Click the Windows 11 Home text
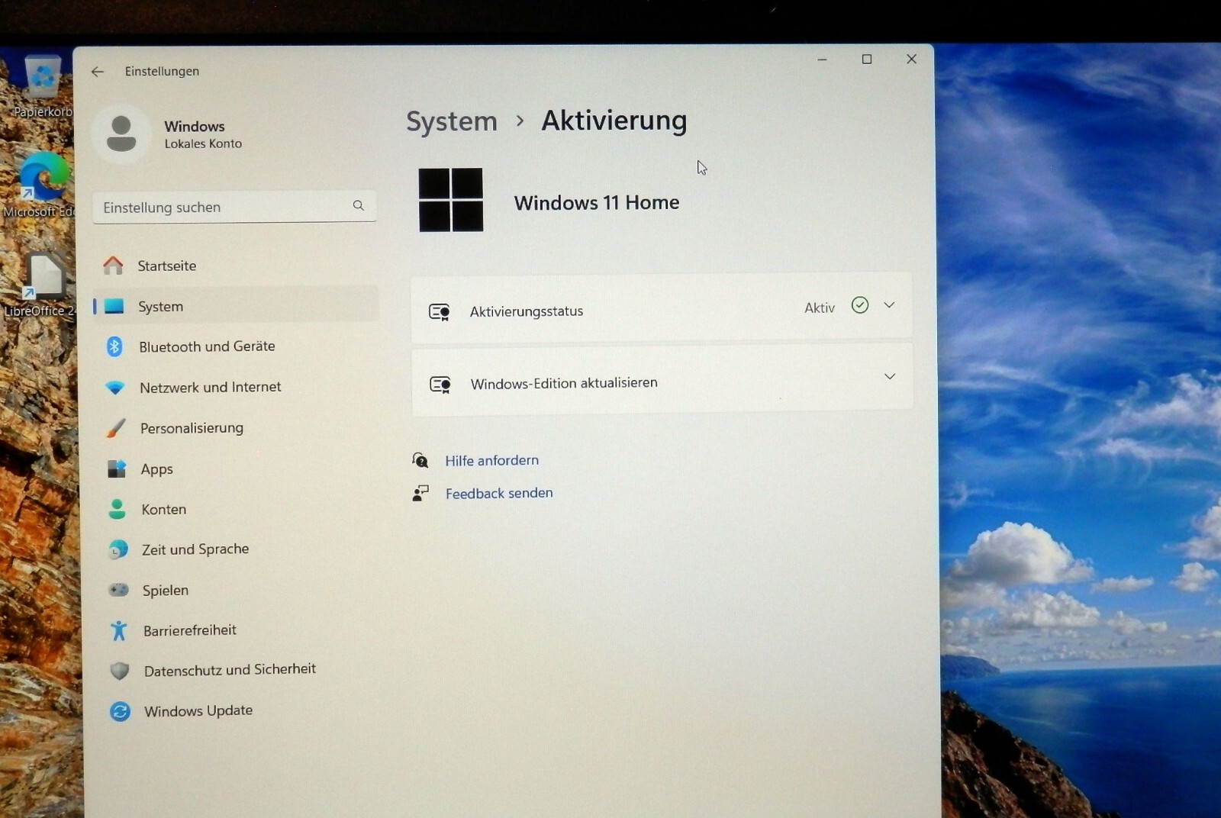1221x818 pixels. pyautogui.click(x=597, y=202)
